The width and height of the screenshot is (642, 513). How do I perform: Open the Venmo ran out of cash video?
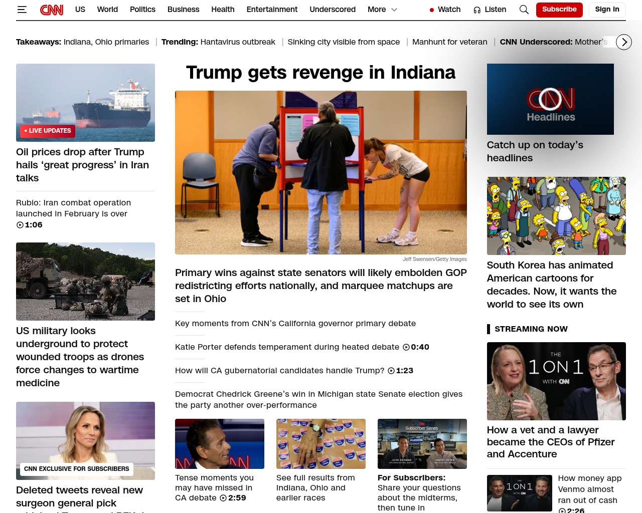[x=589, y=493]
